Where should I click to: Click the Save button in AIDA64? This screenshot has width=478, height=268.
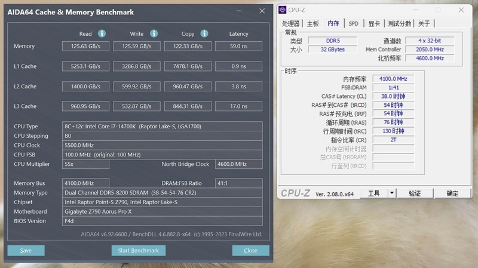26,250
